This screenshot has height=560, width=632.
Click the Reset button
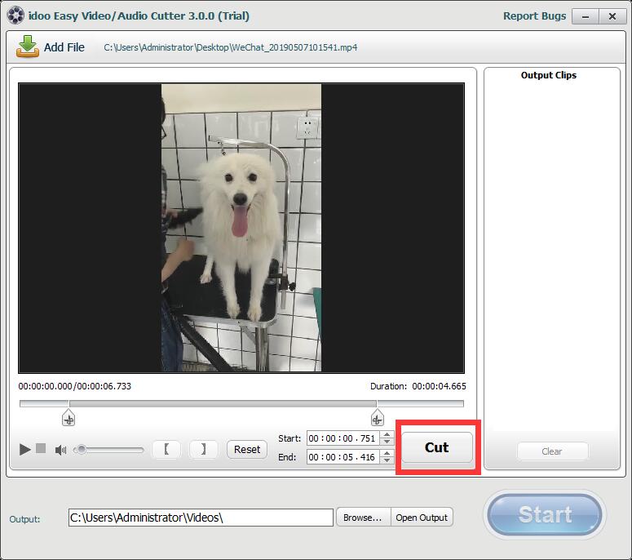coord(246,449)
